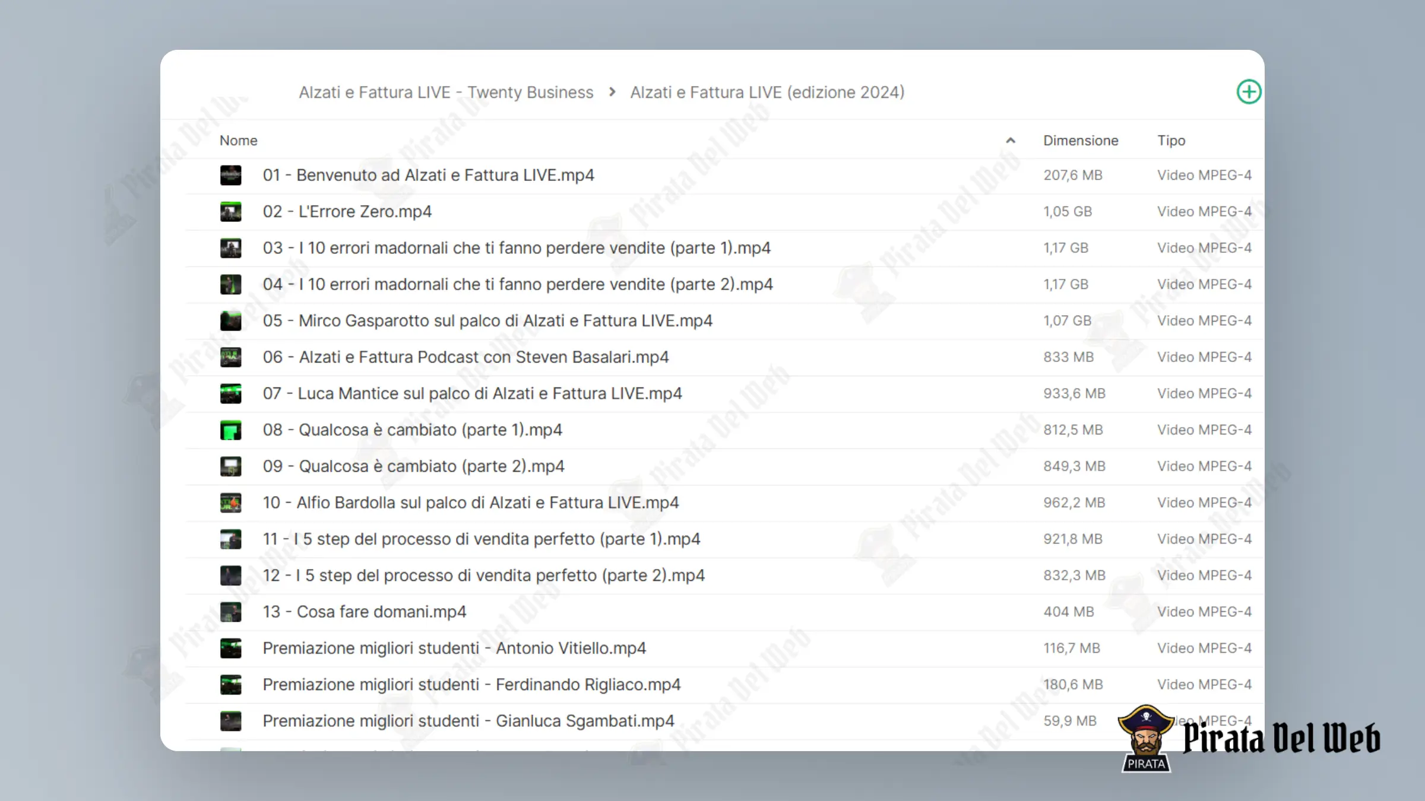1425x801 pixels.
Task: Click the green plus add button
Action: [1249, 92]
